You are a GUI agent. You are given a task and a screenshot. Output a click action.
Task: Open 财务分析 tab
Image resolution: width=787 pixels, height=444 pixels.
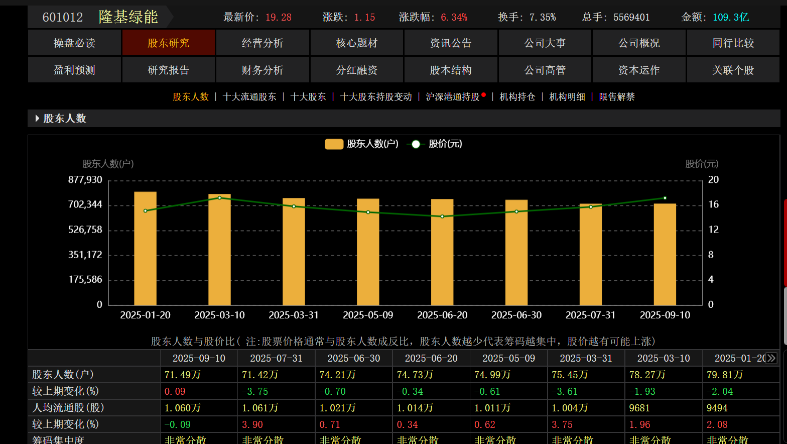tap(263, 70)
